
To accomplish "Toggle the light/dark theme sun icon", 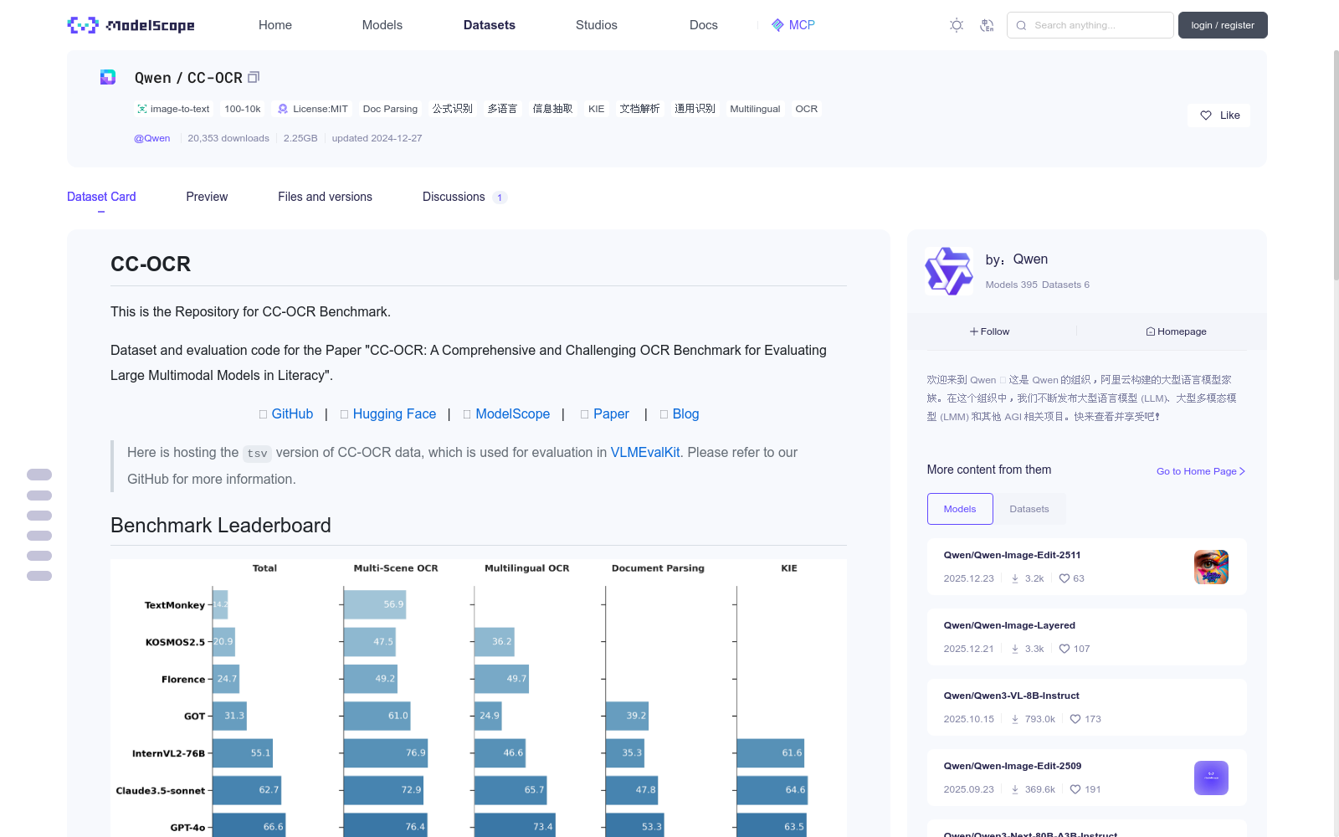I will pyautogui.click(x=957, y=25).
